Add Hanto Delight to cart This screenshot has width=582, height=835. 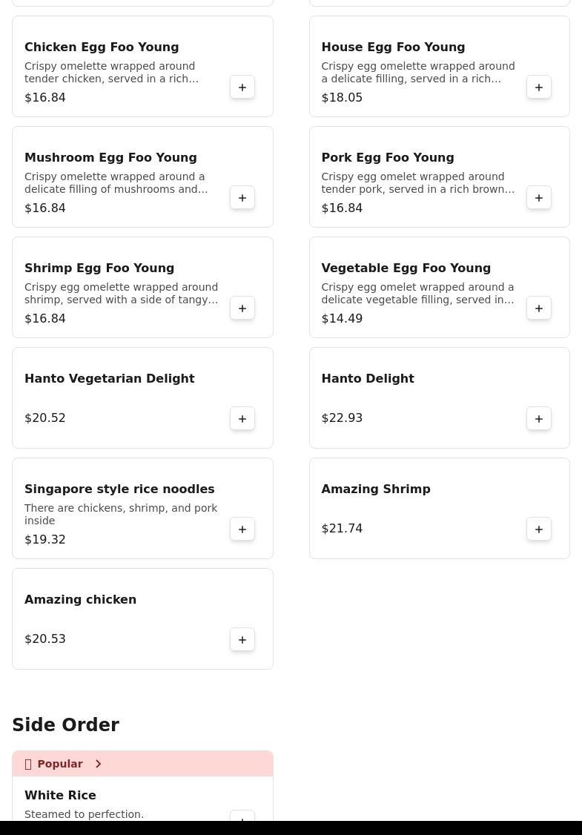click(539, 419)
